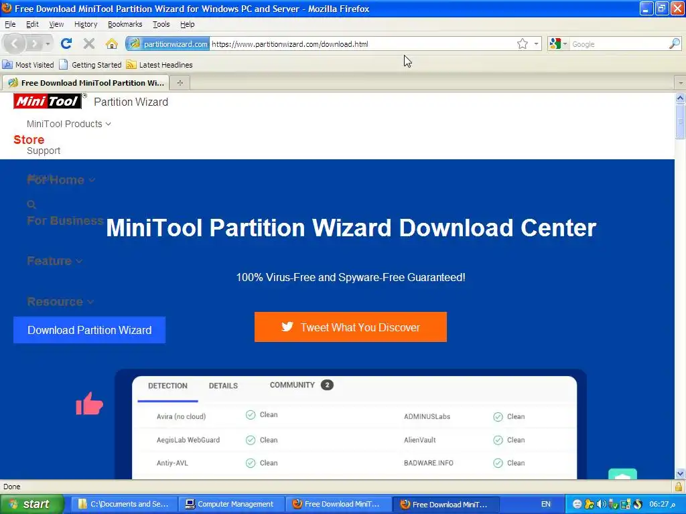
Task: Open the Bookmarks menu
Action: 125,24
